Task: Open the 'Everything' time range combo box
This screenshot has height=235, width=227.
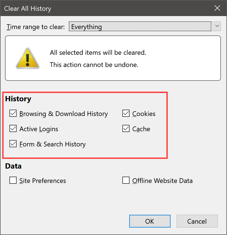Action: (140, 27)
